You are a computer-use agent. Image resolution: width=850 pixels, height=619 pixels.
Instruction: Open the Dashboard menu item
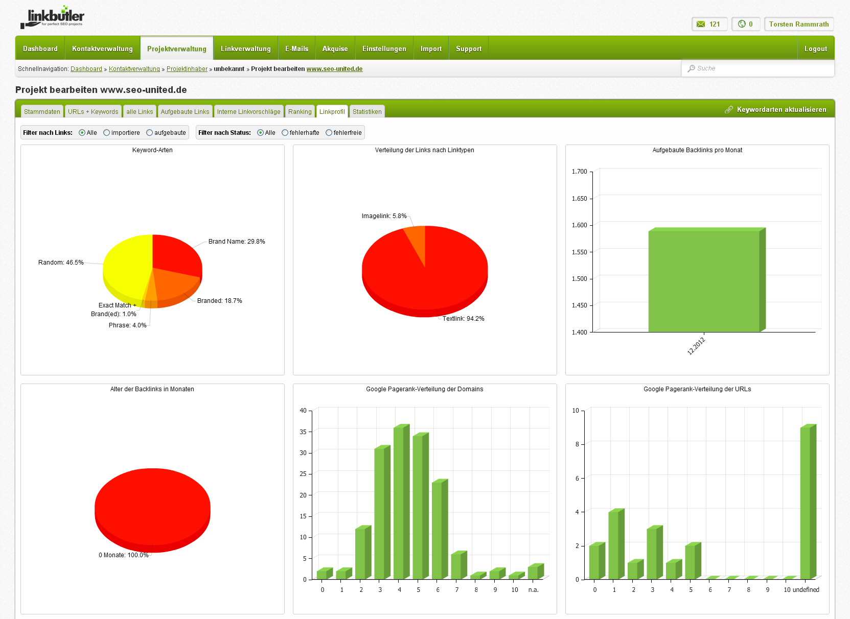(40, 49)
